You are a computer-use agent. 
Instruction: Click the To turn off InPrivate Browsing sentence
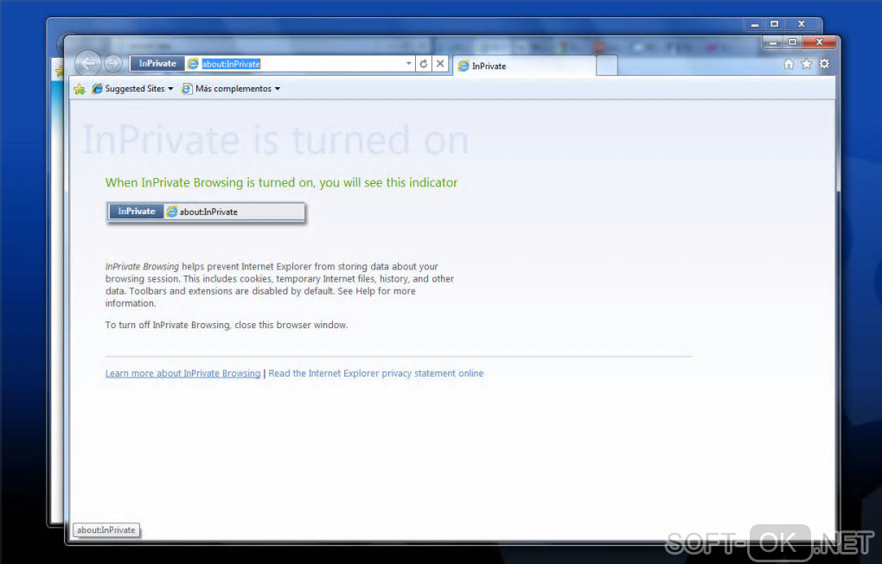227,326
